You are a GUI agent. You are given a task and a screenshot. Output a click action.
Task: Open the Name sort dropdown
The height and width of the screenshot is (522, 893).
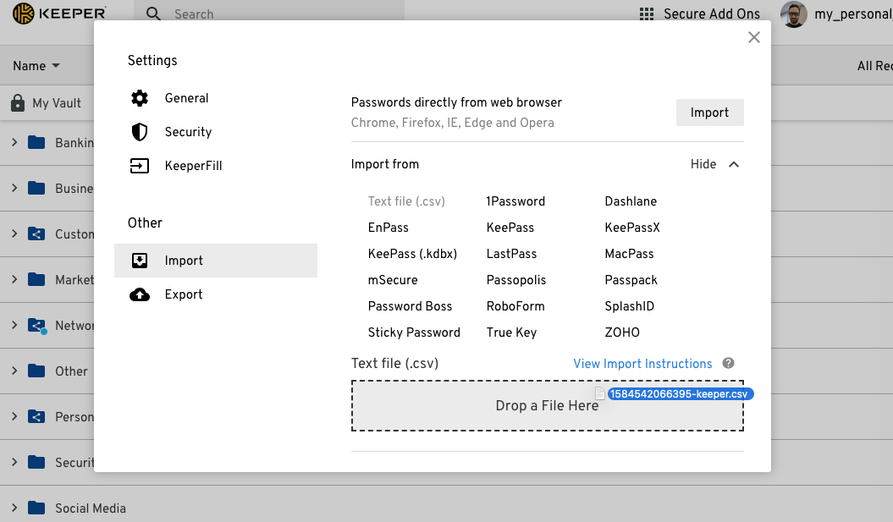click(36, 66)
